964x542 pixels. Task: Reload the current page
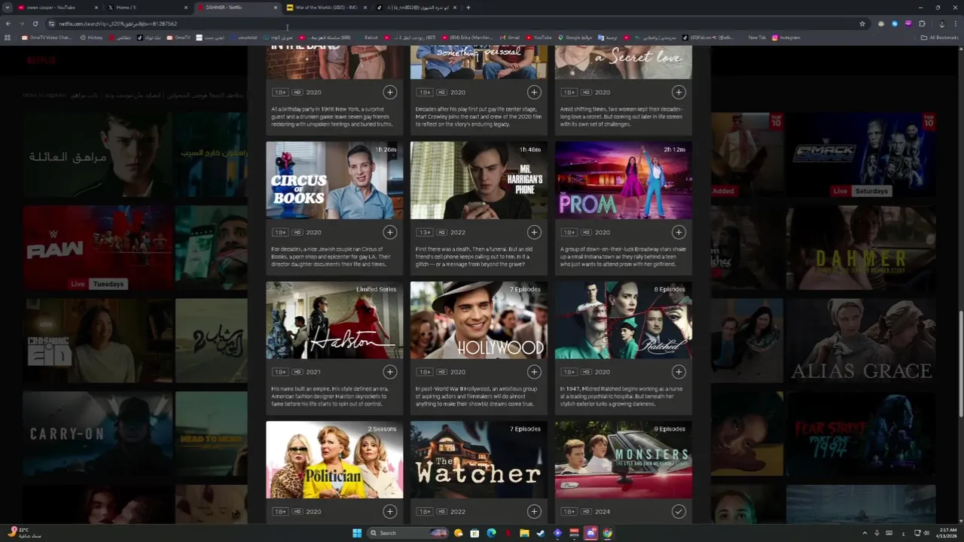(35, 23)
